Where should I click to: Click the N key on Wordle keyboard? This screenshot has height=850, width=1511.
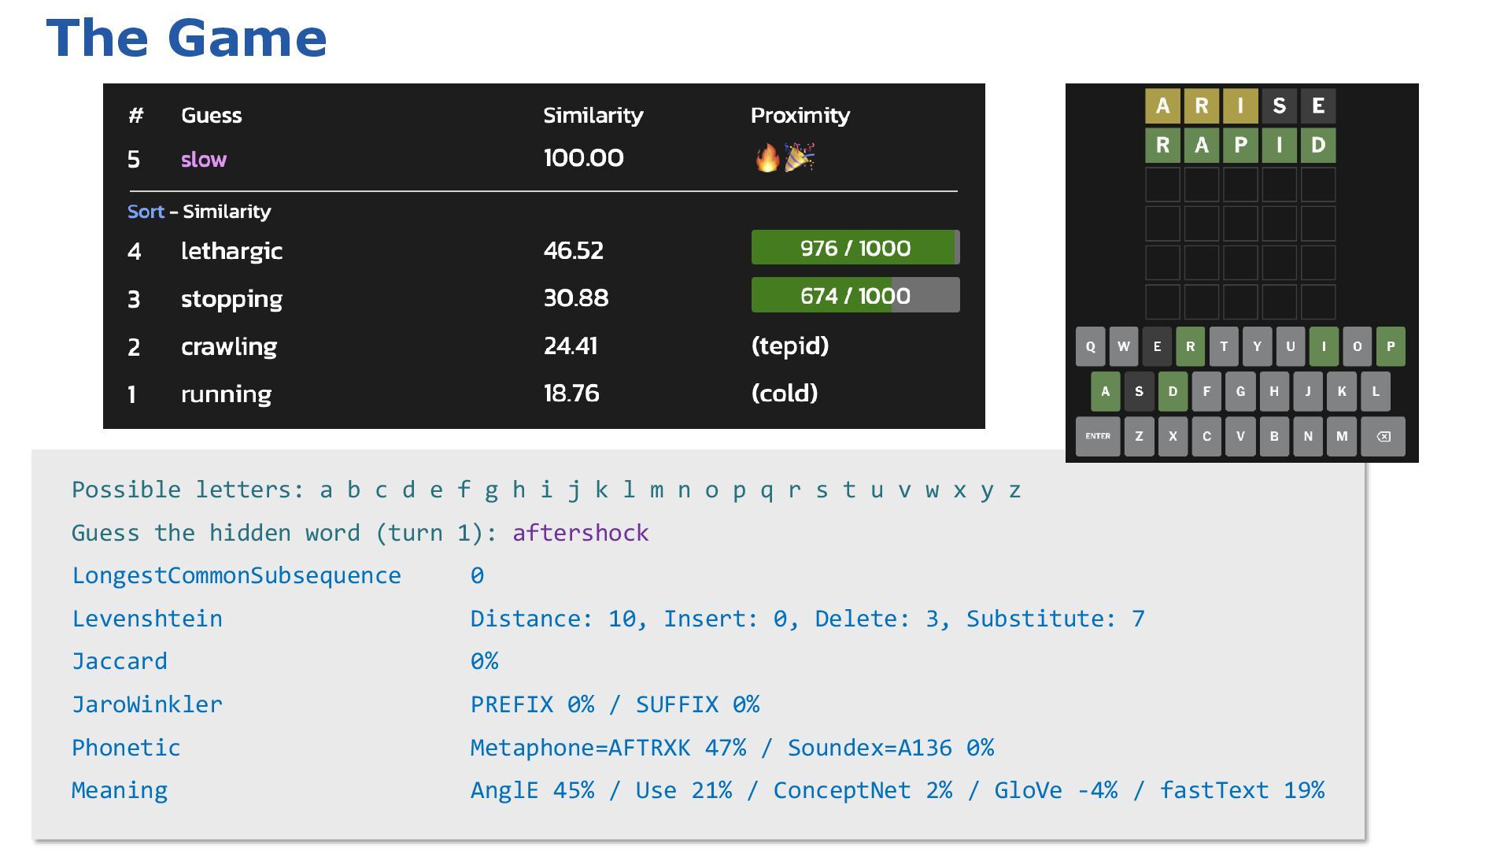tap(1308, 436)
